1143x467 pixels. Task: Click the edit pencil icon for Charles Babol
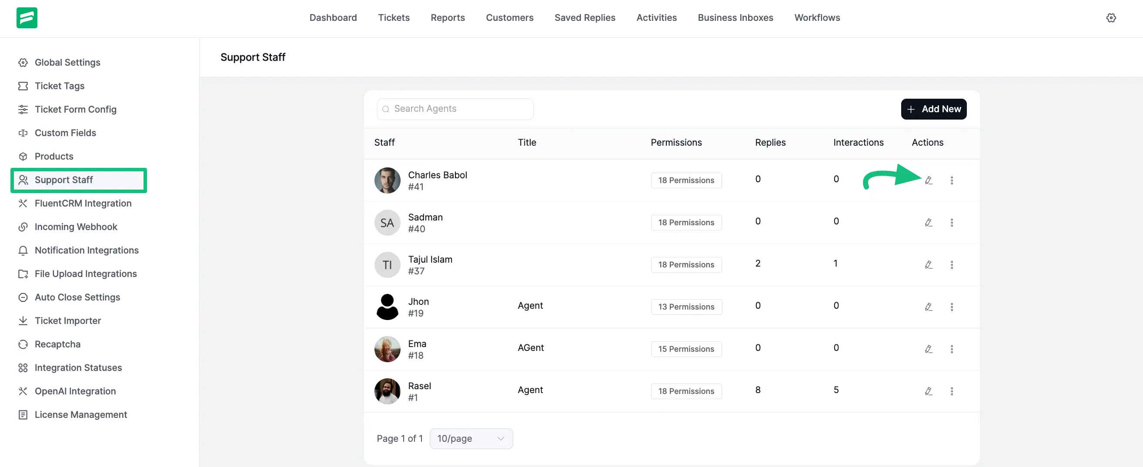click(928, 180)
